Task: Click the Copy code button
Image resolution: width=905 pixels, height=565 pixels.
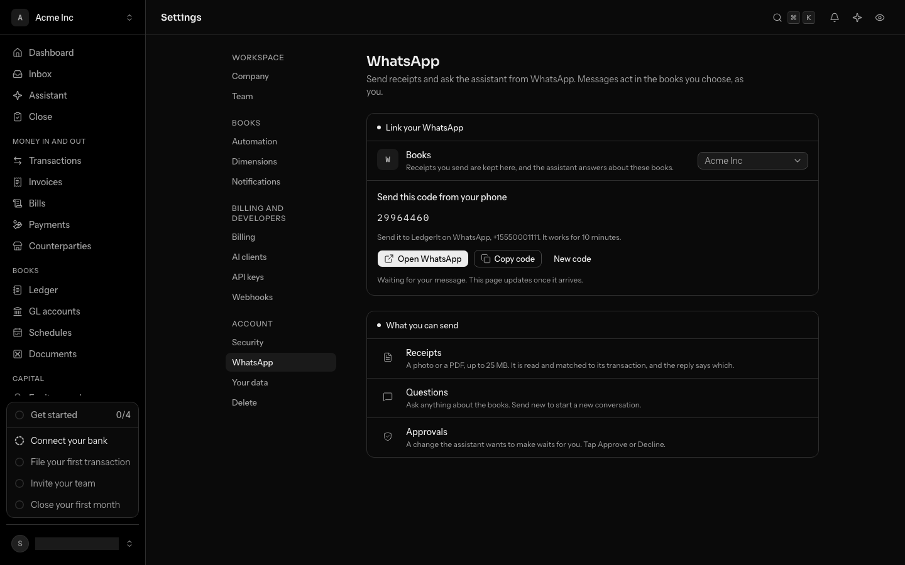Action: pyautogui.click(x=508, y=259)
